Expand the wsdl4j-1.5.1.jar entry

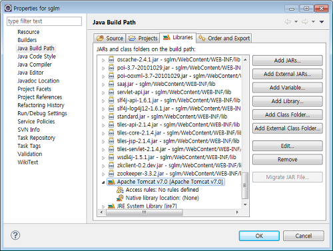coord(103,158)
